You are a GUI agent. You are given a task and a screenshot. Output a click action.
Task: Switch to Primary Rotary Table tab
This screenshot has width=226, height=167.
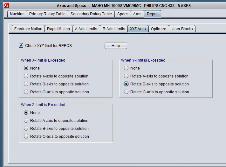(47, 14)
